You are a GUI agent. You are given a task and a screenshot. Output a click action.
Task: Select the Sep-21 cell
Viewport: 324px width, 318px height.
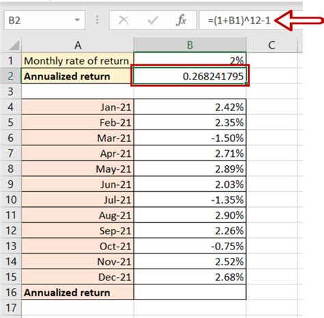[78, 230]
